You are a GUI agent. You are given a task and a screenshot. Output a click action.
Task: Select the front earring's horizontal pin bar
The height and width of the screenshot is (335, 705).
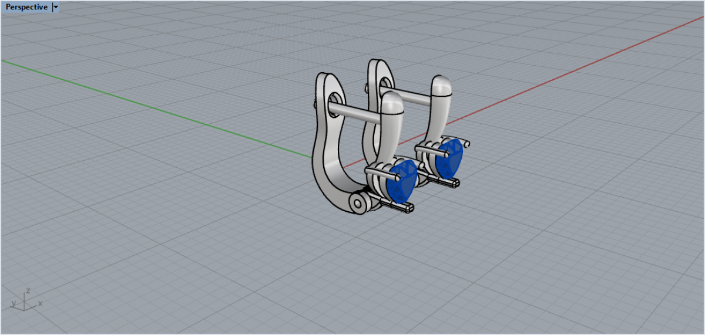pyautogui.click(x=355, y=112)
